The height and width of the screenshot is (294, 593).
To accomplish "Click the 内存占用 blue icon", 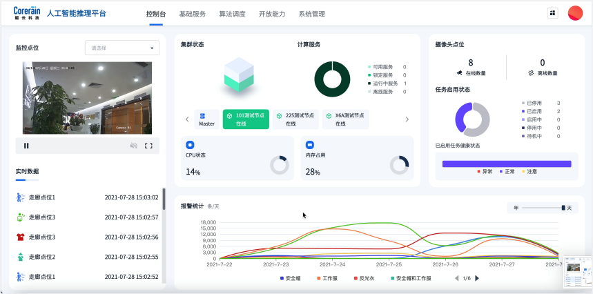I will 310,145.
